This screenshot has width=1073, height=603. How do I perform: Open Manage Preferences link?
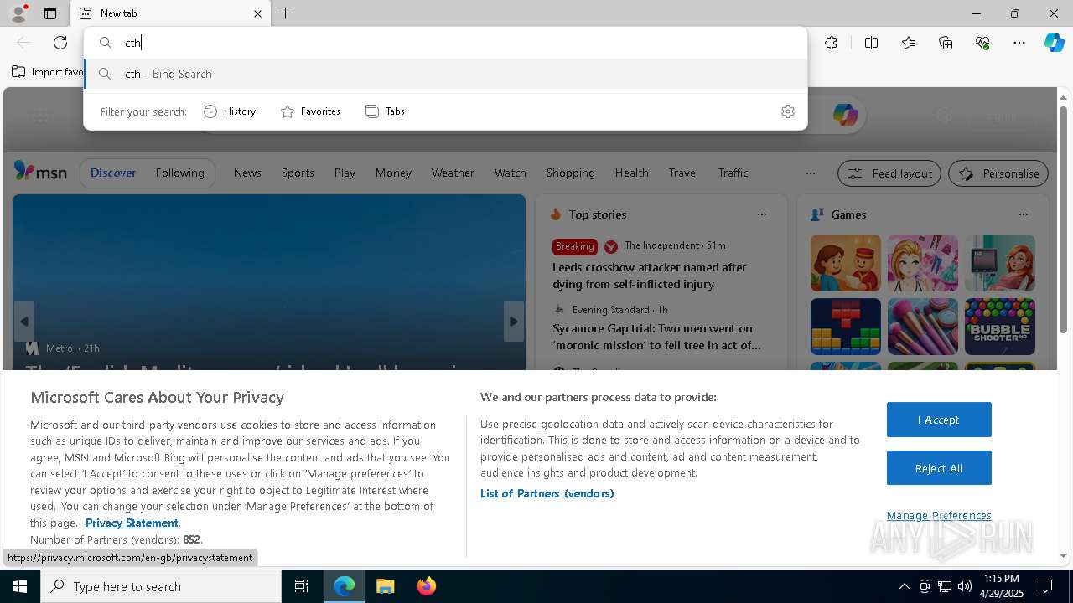point(939,515)
